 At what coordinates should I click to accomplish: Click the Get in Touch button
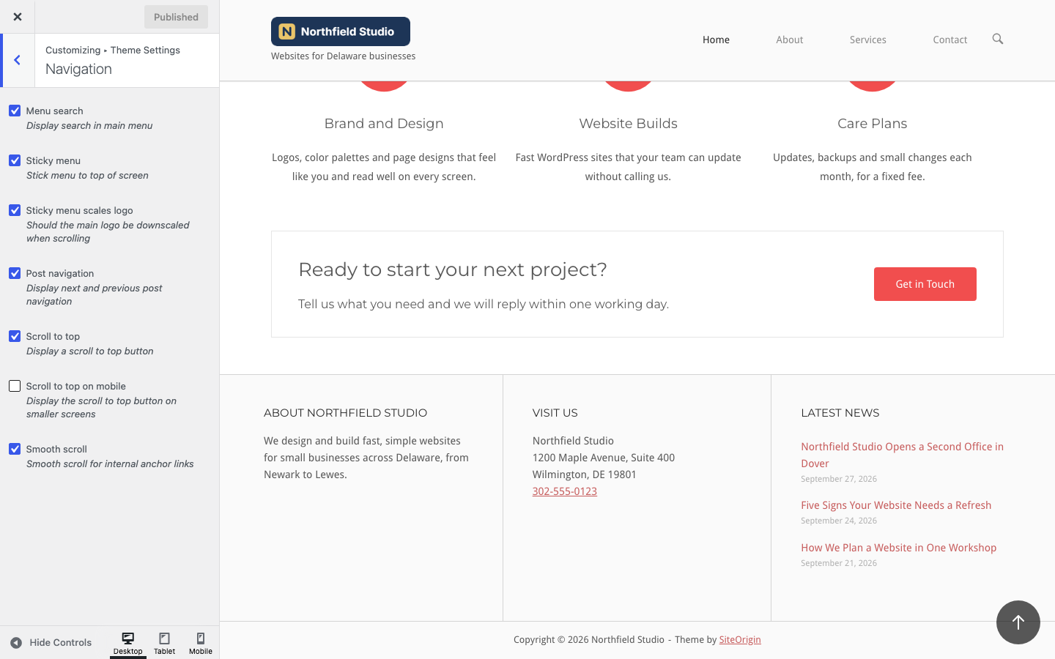pyautogui.click(x=925, y=284)
